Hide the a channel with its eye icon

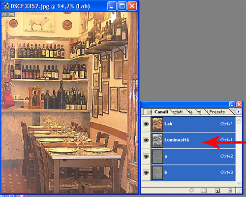tap(146, 157)
